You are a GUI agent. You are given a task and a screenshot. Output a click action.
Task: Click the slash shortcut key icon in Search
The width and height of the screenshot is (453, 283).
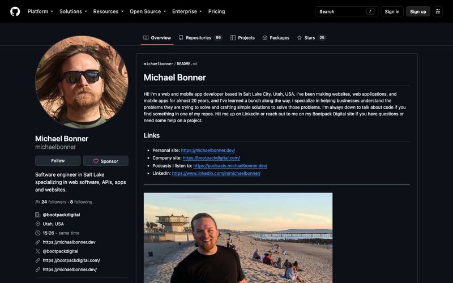tap(370, 11)
